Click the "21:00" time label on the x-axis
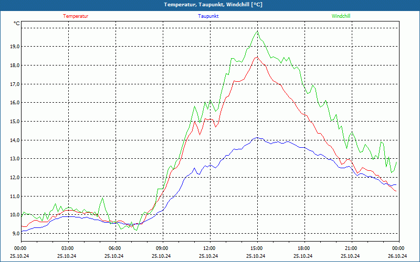The width and height of the screenshot is (420, 262). [350, 248]
